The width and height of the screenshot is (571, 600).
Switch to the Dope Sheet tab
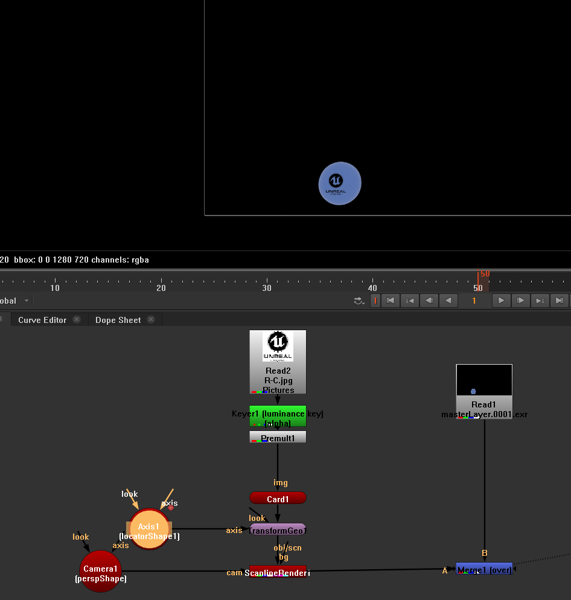(118, 320)
